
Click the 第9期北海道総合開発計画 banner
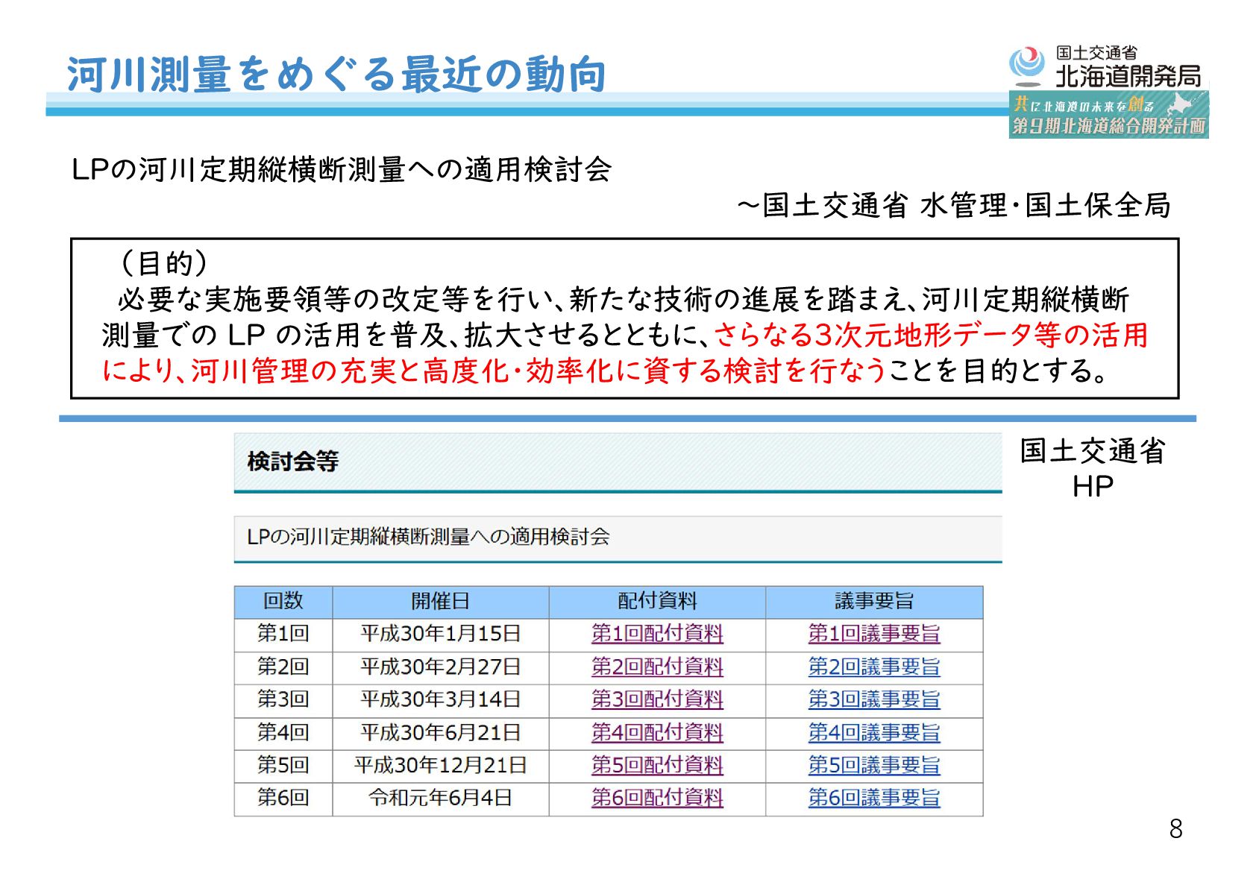tap(1108, 115)
